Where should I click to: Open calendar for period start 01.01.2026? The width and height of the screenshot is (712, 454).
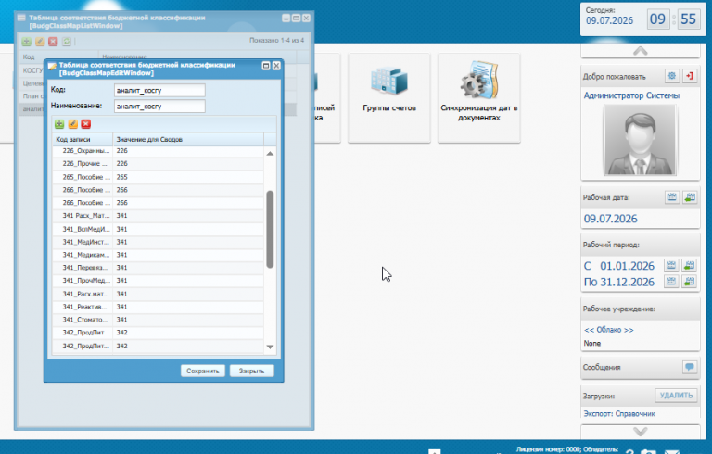click(671, 265)
